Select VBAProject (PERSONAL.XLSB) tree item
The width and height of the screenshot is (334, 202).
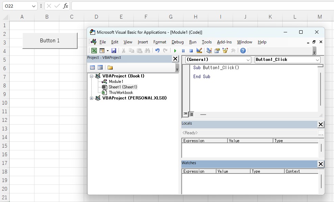(x=134, y=98)
